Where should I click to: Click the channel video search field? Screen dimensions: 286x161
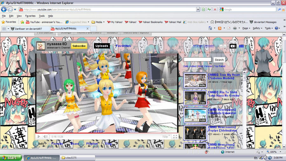point(197,60)
